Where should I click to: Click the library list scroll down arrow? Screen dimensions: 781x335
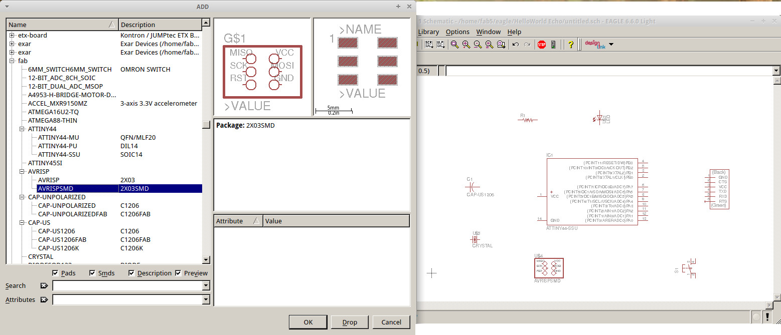click(206, 260)
